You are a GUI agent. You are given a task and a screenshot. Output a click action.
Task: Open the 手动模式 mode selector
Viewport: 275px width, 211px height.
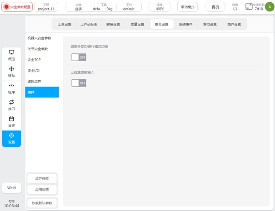coord(187,7)
